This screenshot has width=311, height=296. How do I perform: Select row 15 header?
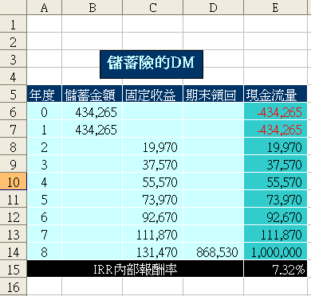(13, 269)
